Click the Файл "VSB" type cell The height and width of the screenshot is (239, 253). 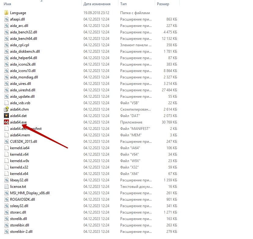point(130,103)
